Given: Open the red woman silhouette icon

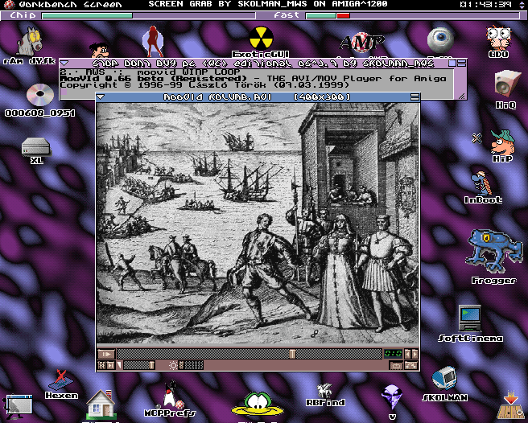Looking at the screenshot, I should pyautogui.click(x=153, y=41).
